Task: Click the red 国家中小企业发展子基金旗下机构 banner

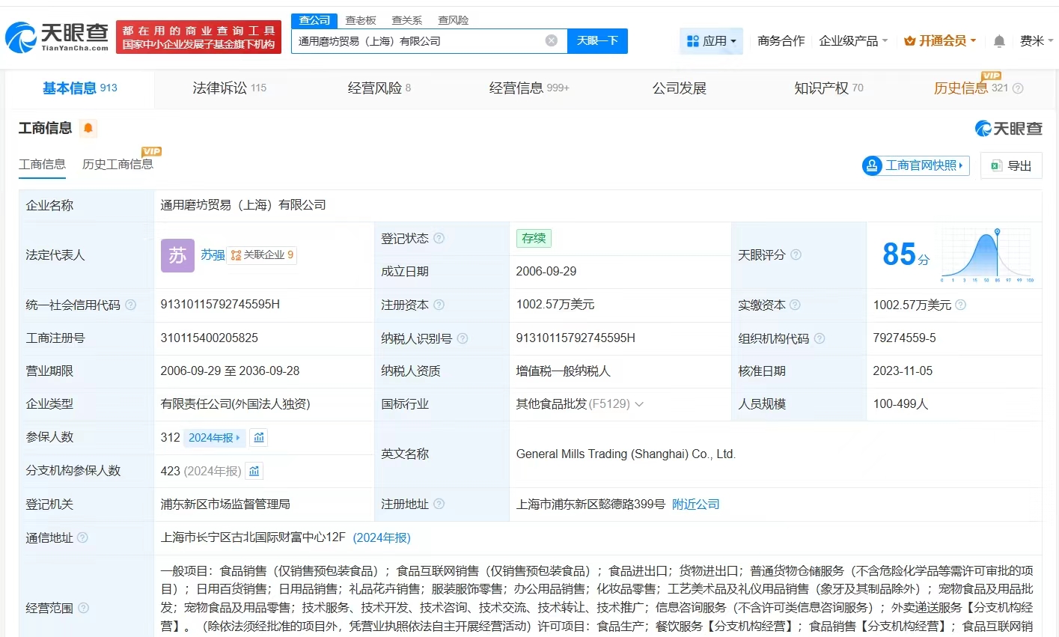Action: (x=198, y=37)
